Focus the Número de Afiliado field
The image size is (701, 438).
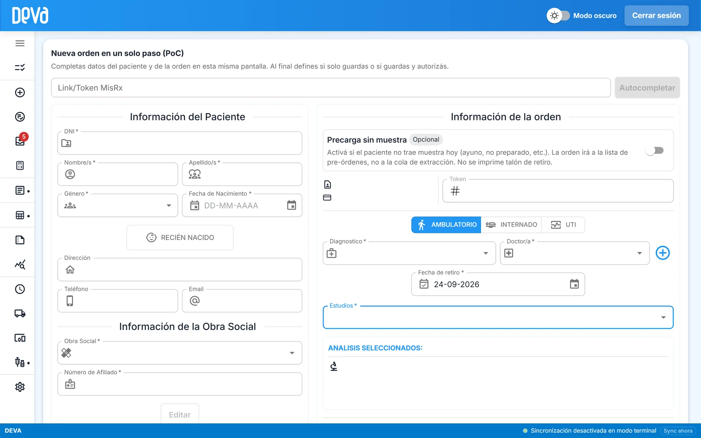click(180, 384)
